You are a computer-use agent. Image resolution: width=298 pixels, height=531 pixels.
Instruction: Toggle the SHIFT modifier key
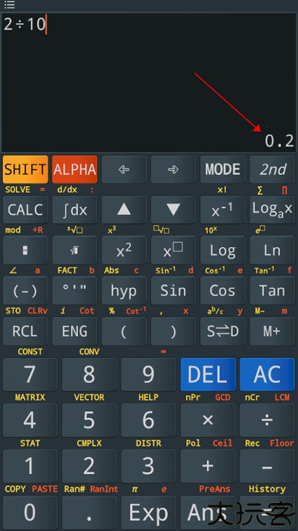pyautogui.click(x=25, y=169)
